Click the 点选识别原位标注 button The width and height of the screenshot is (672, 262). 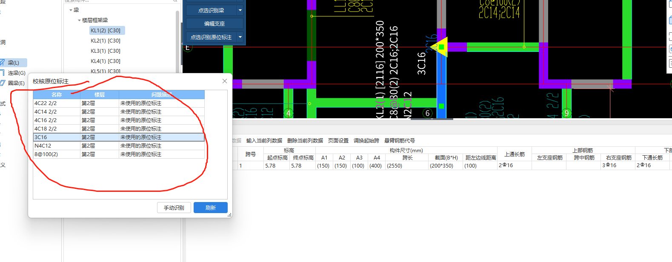pos(212,37)
